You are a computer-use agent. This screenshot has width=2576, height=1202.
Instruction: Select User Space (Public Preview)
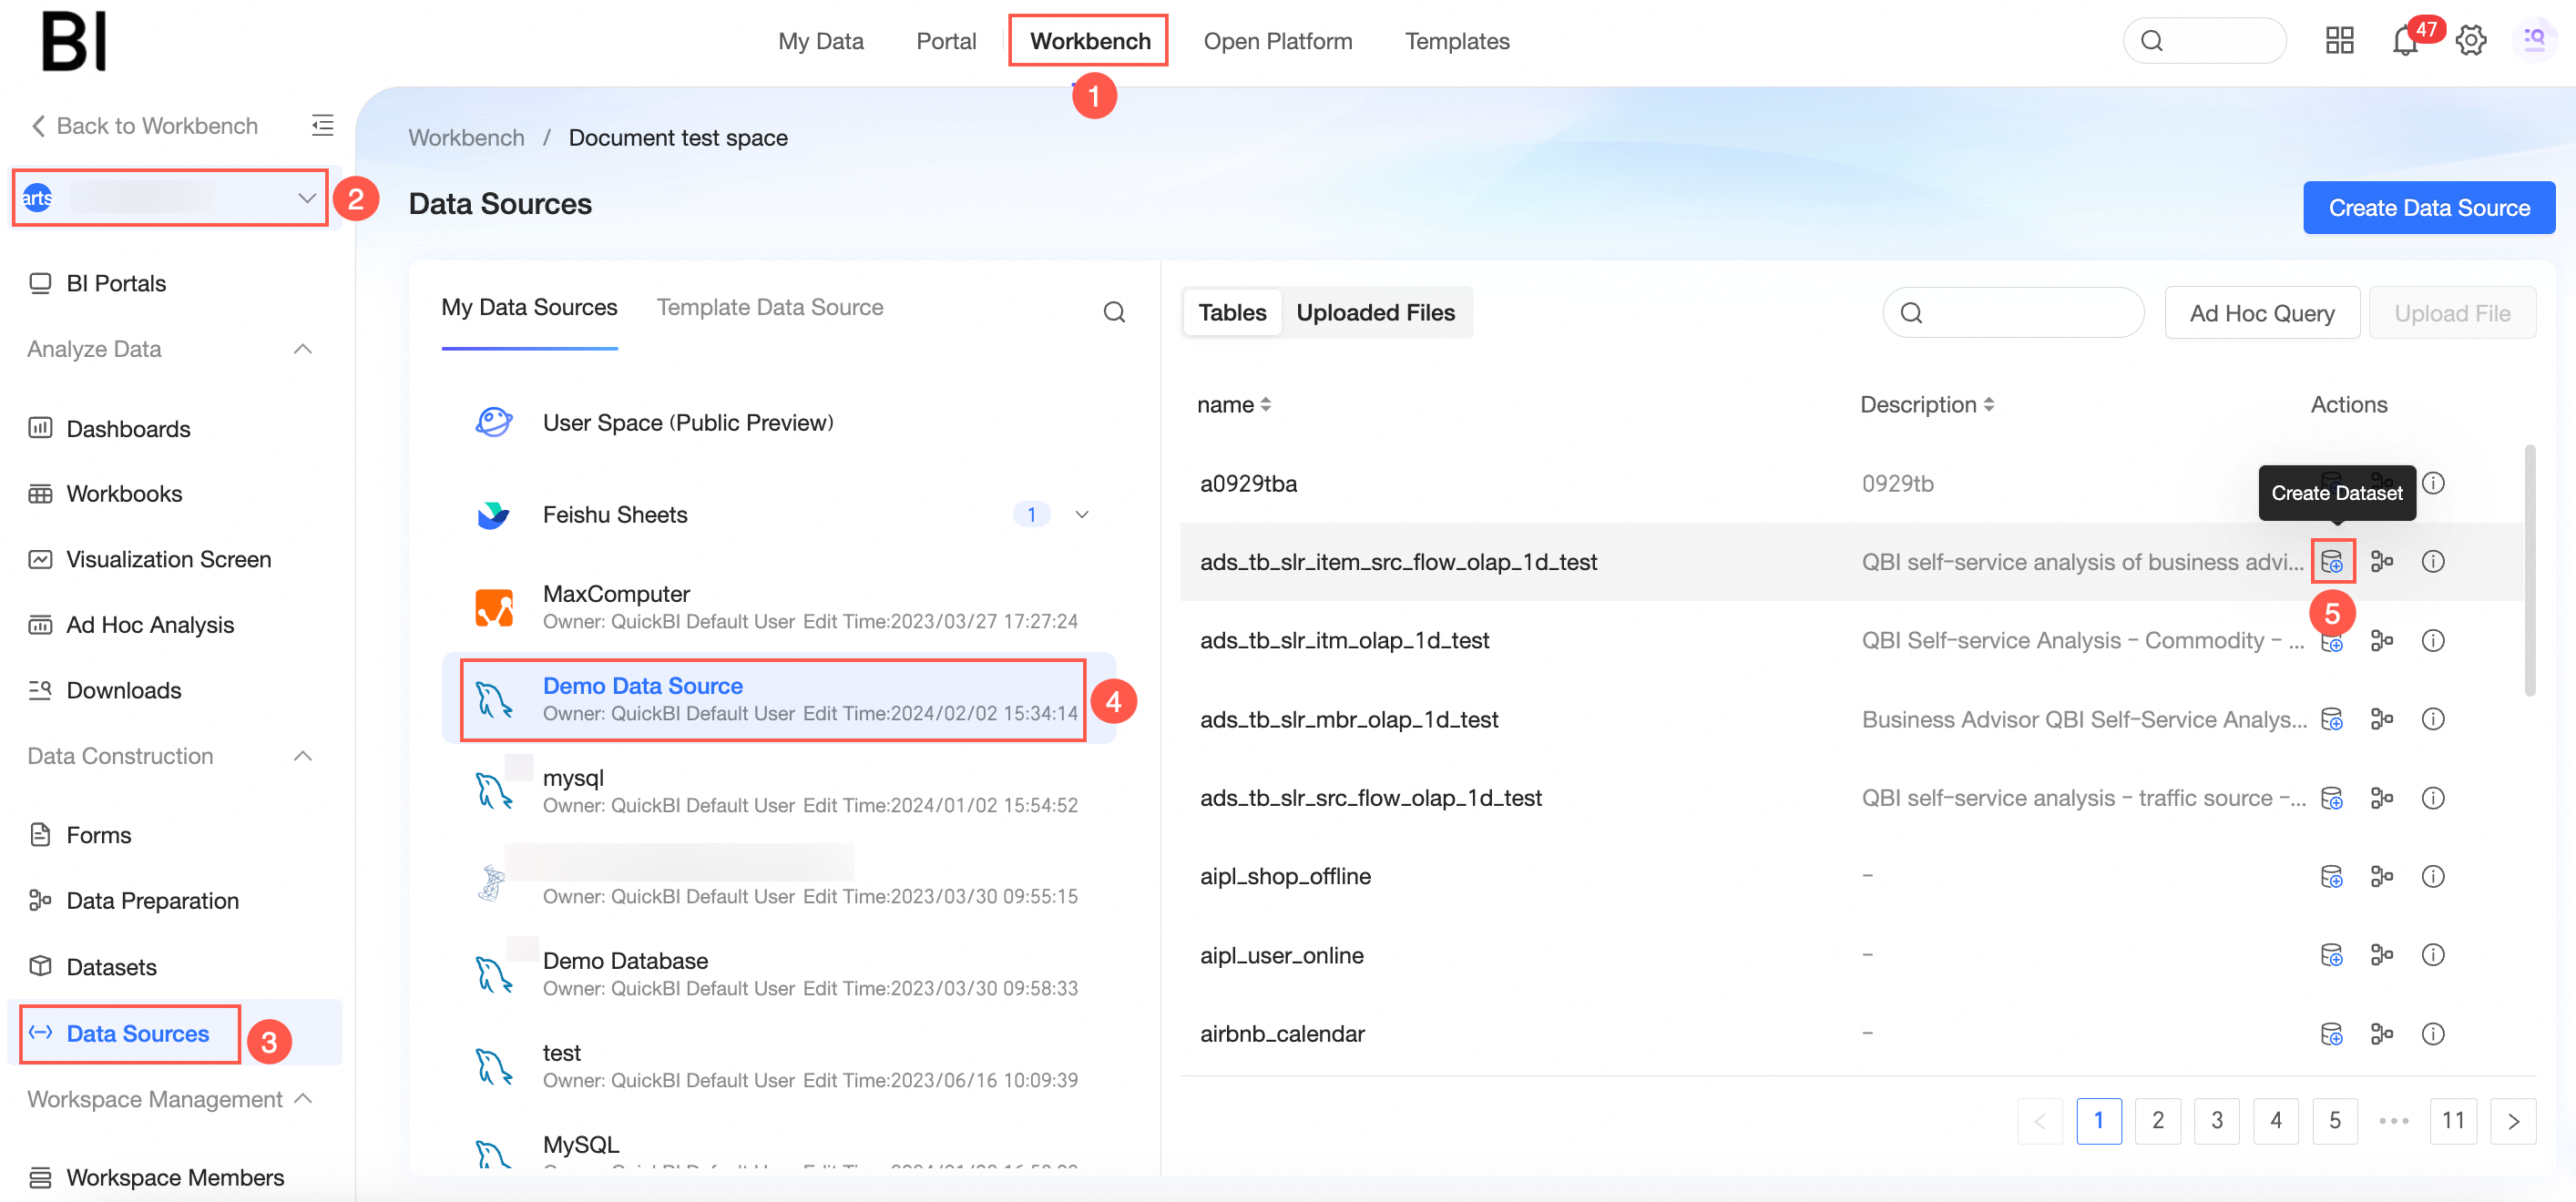[x=778, y=422]
